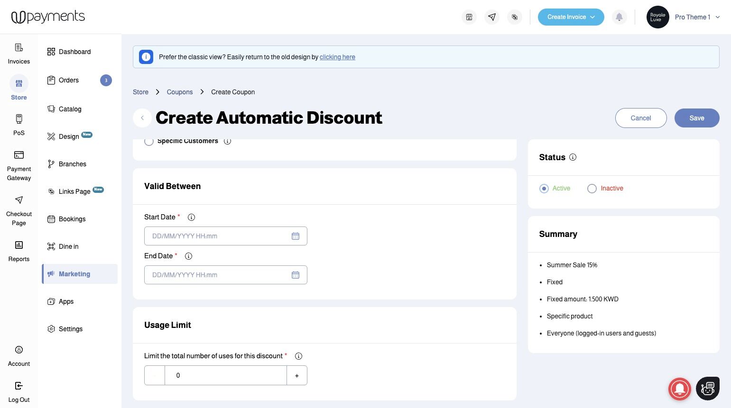Click the notification bell icon in header
Image resolution: width=731 pixels, height=408 pixels.
point(619,17)
